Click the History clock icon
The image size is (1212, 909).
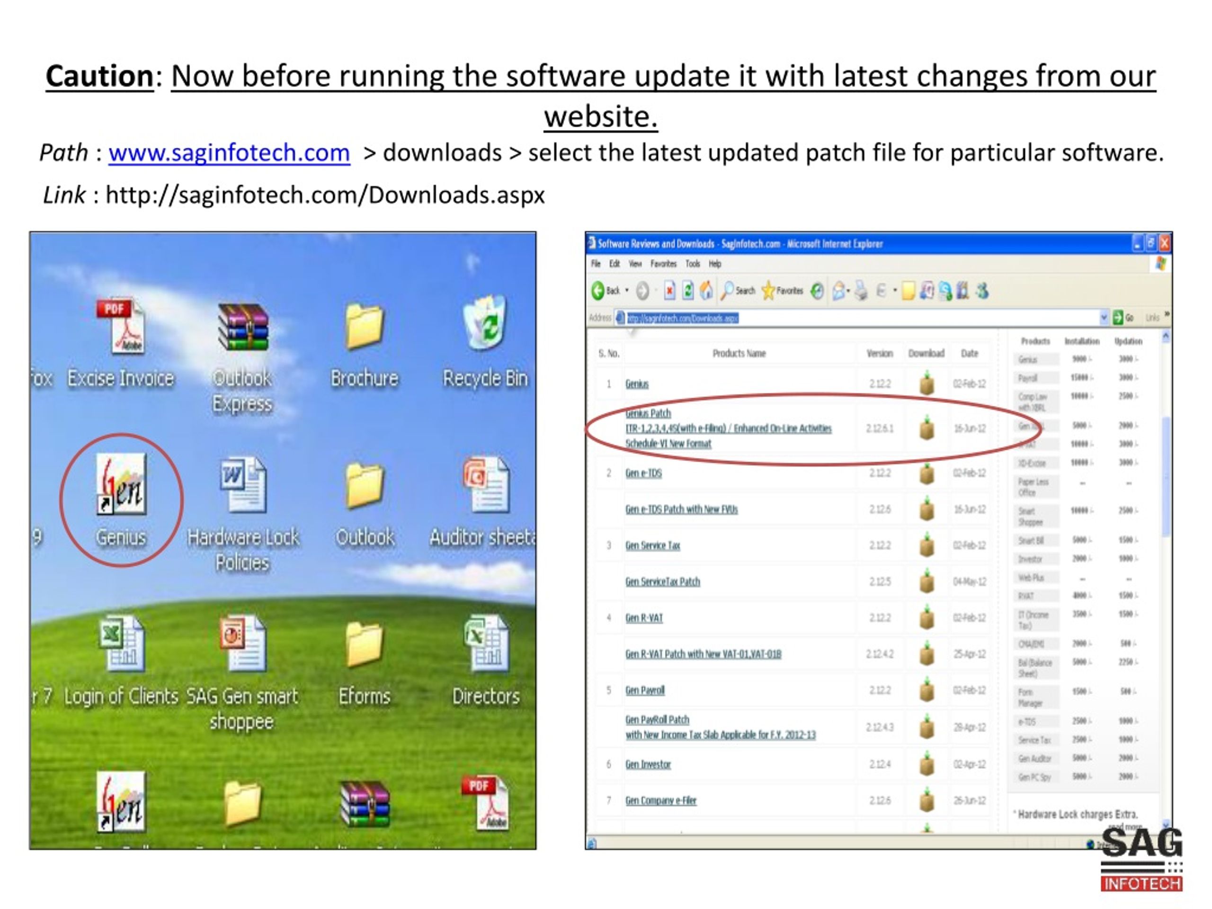[x=817, y=291]
